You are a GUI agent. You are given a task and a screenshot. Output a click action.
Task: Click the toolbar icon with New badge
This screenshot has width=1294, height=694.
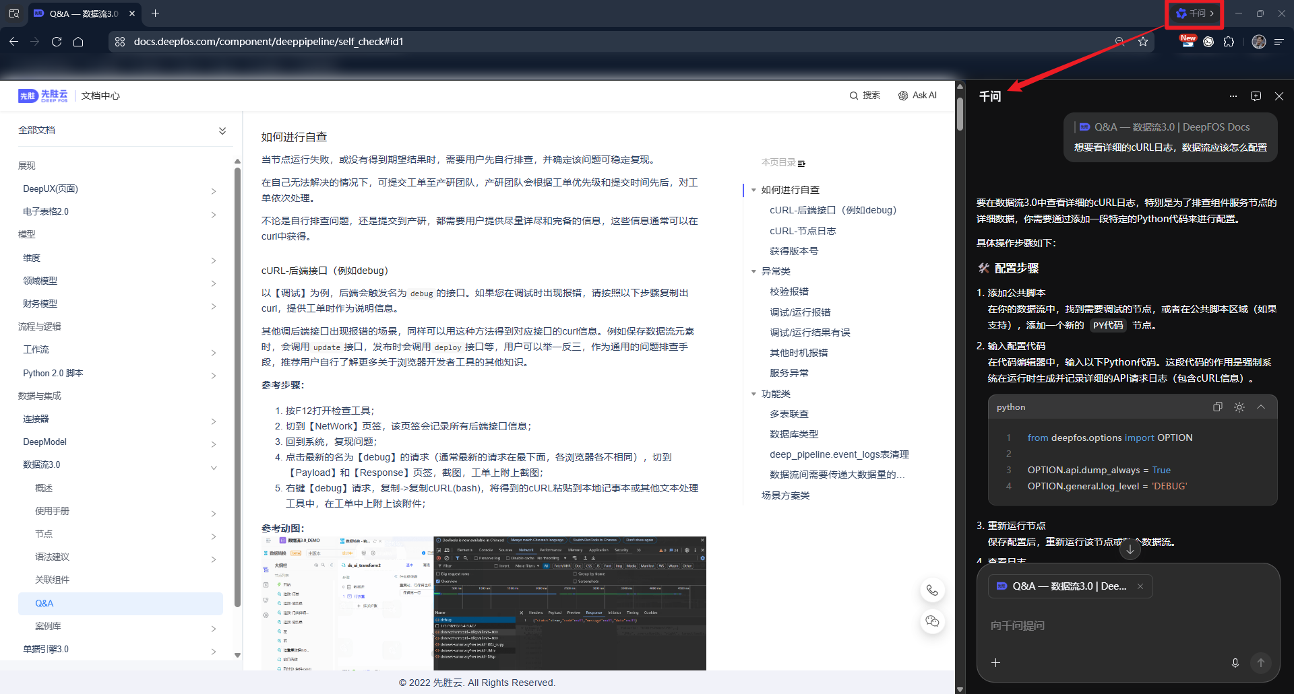point(1188,41)
